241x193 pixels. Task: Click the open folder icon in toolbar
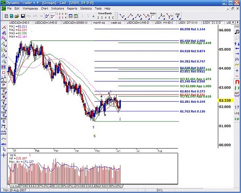tap(17, 16)
